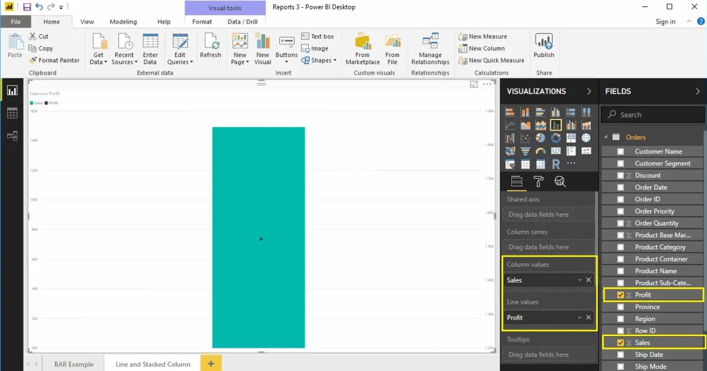Choose the Map visualization
Viewport: 707px width, 371px height.
point(586,138)
